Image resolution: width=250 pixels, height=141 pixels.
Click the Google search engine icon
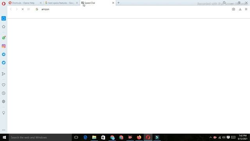pyautogui.click(x=37, y=9)
